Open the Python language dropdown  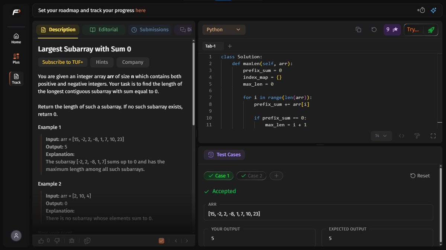[223, 30]
